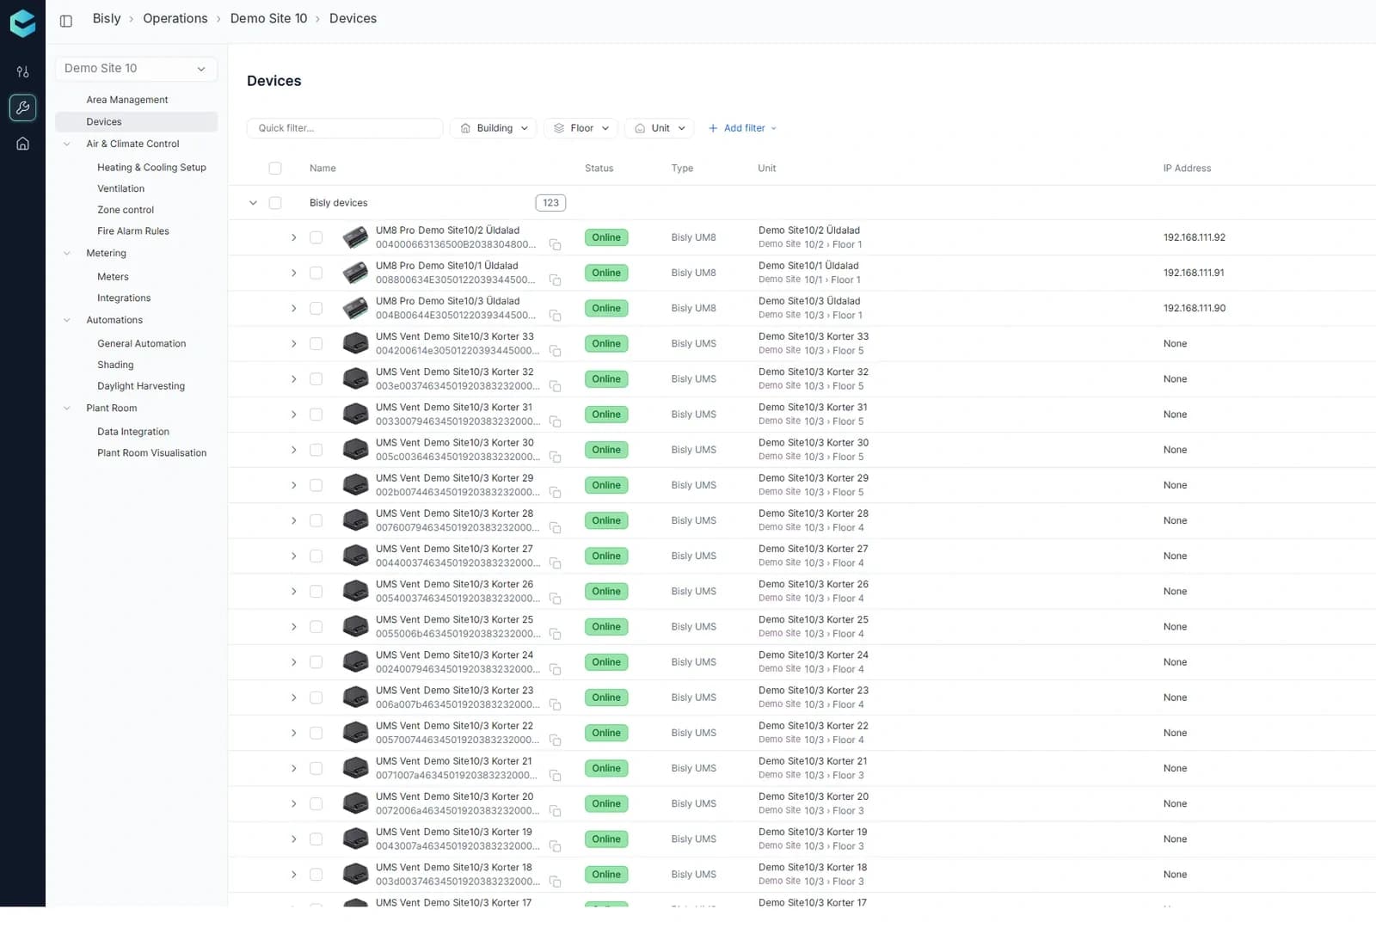Open the home icon in left rail

(22, 144)
